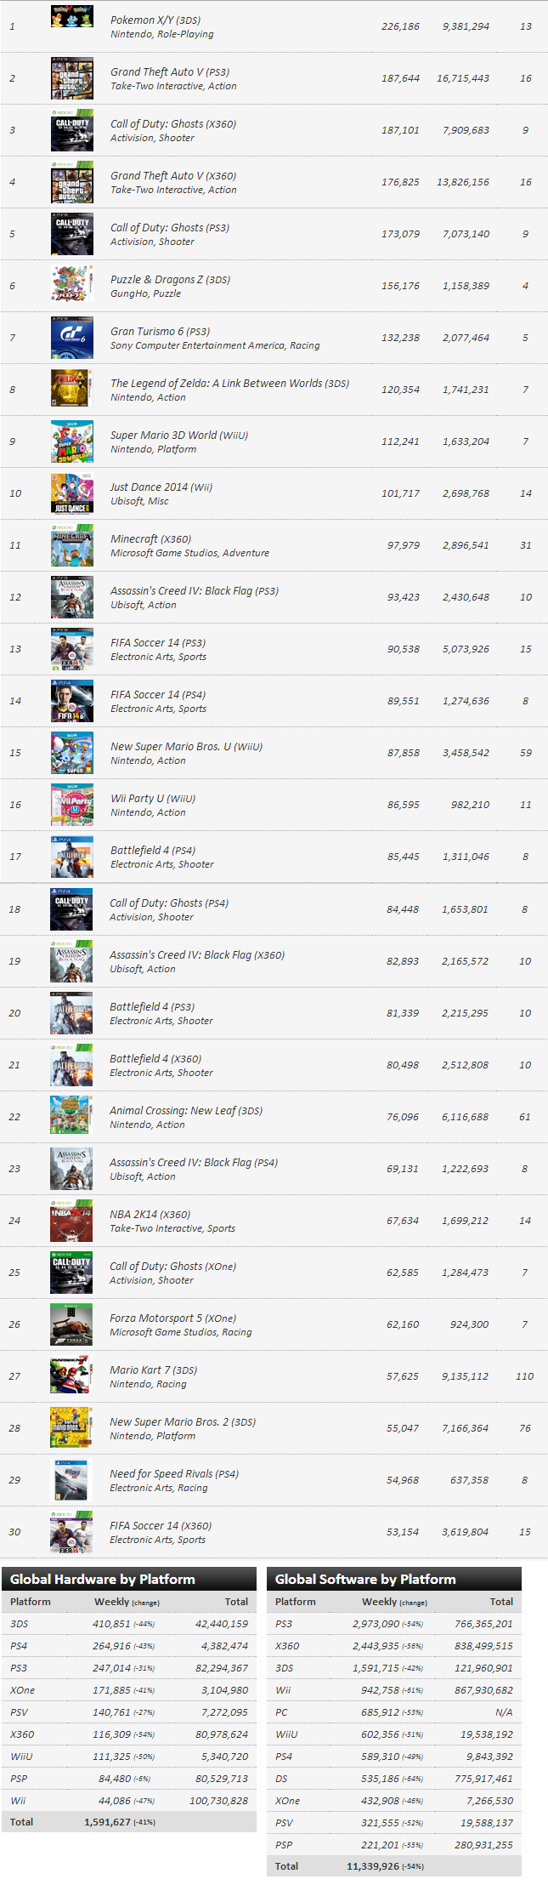Open the Gran Turismo 6 cover image
The width and height of the screenshot is (548, 1885).
click(71, 338)
